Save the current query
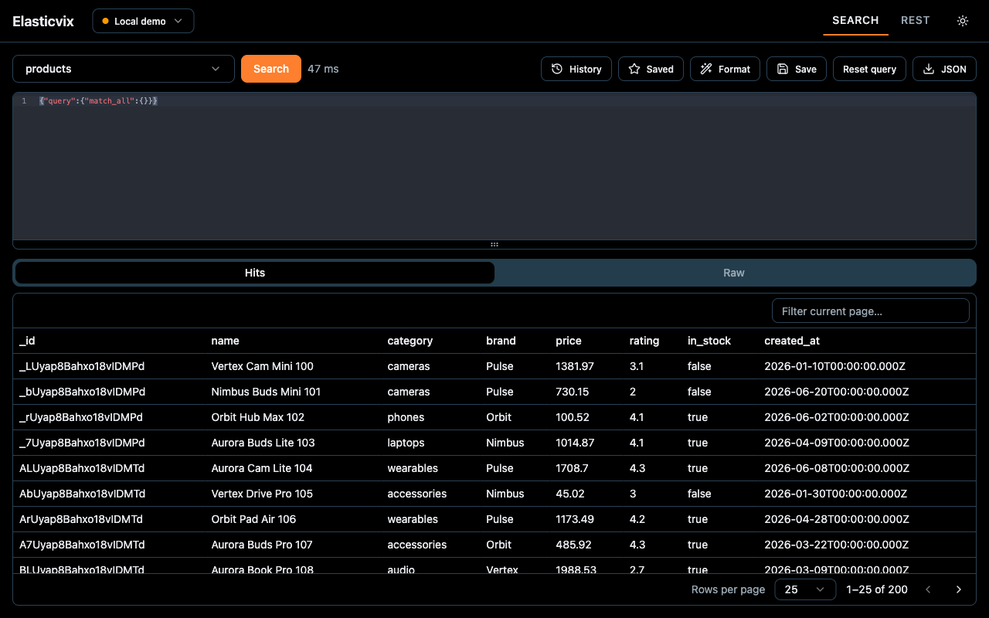Viewport: 989px width, 618px height. pyautogui.click(x=797, y=69)
